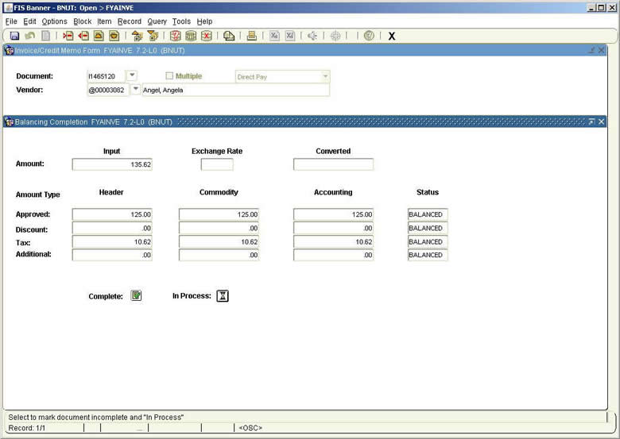Click the View Document toolbar icon
The image size is (620, 439).
point(229,36)
